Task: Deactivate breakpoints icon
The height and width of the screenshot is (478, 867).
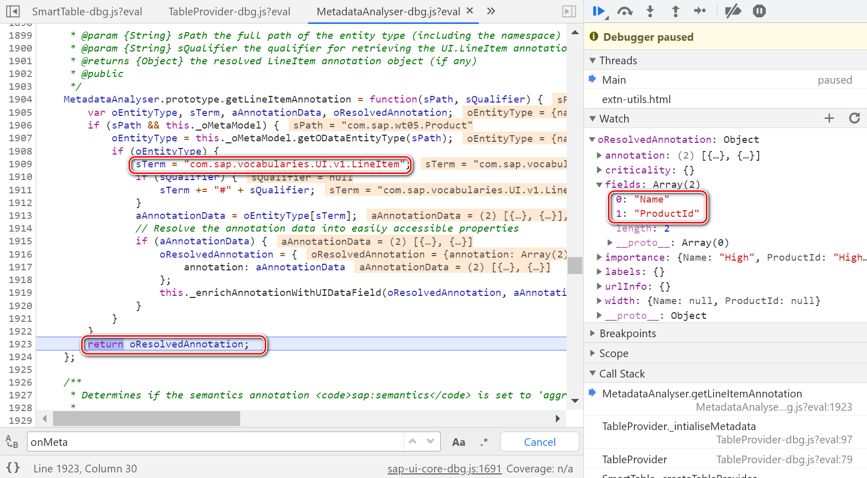Action: click(733, 11)
